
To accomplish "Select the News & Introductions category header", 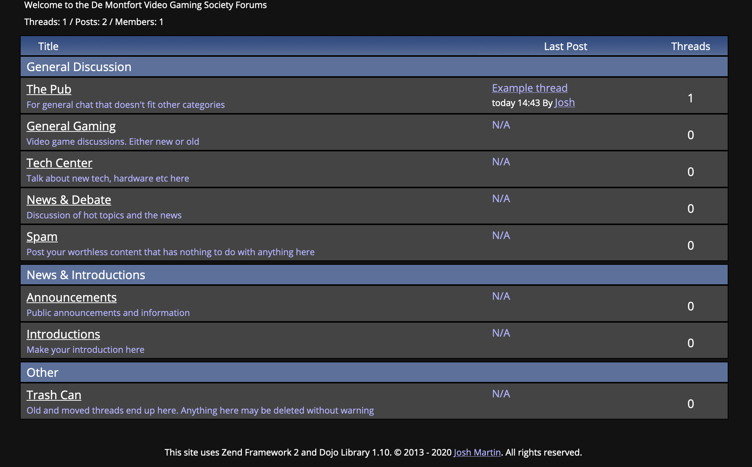I will [85, 274].
